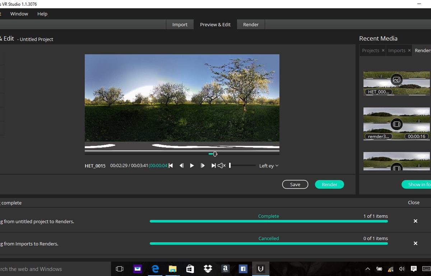Select the remder3 video thumbnail
431x276 pixels.
point(397,124)
